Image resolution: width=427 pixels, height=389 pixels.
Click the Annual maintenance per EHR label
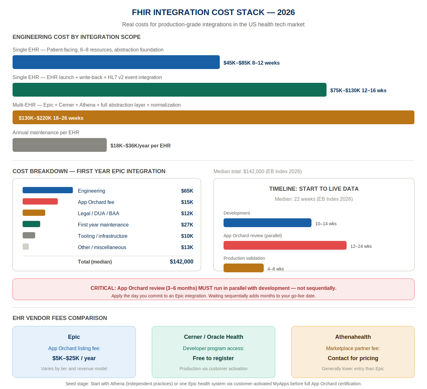pos(46,132)
